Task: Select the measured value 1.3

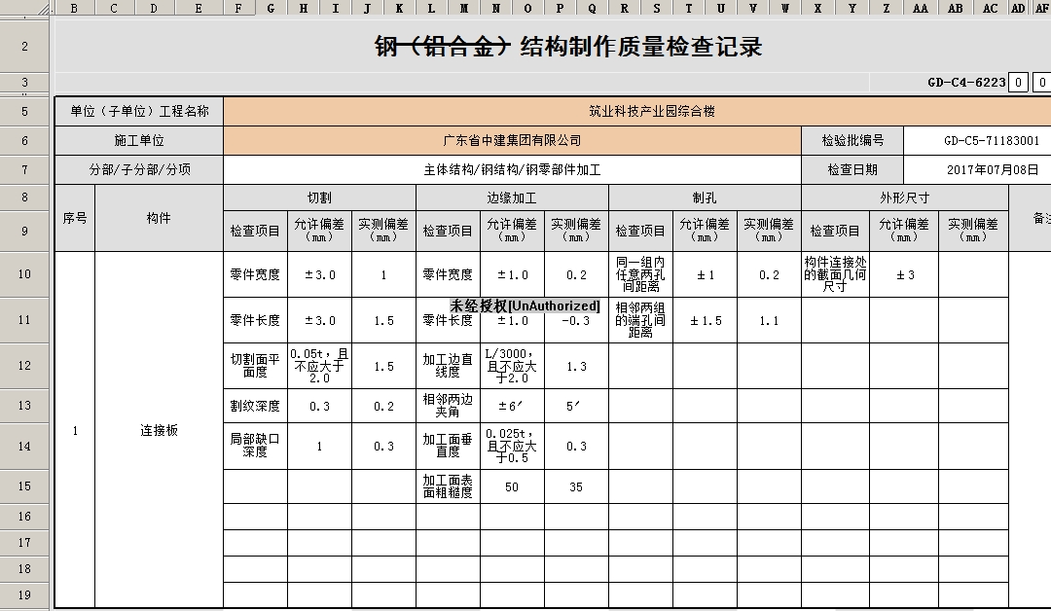Action: 576,366
